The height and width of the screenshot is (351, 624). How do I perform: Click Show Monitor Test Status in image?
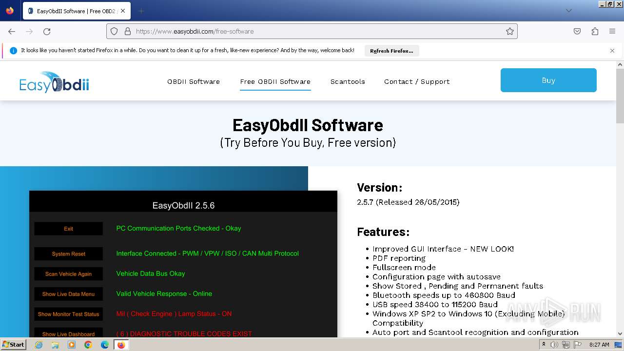click(68, 314)
